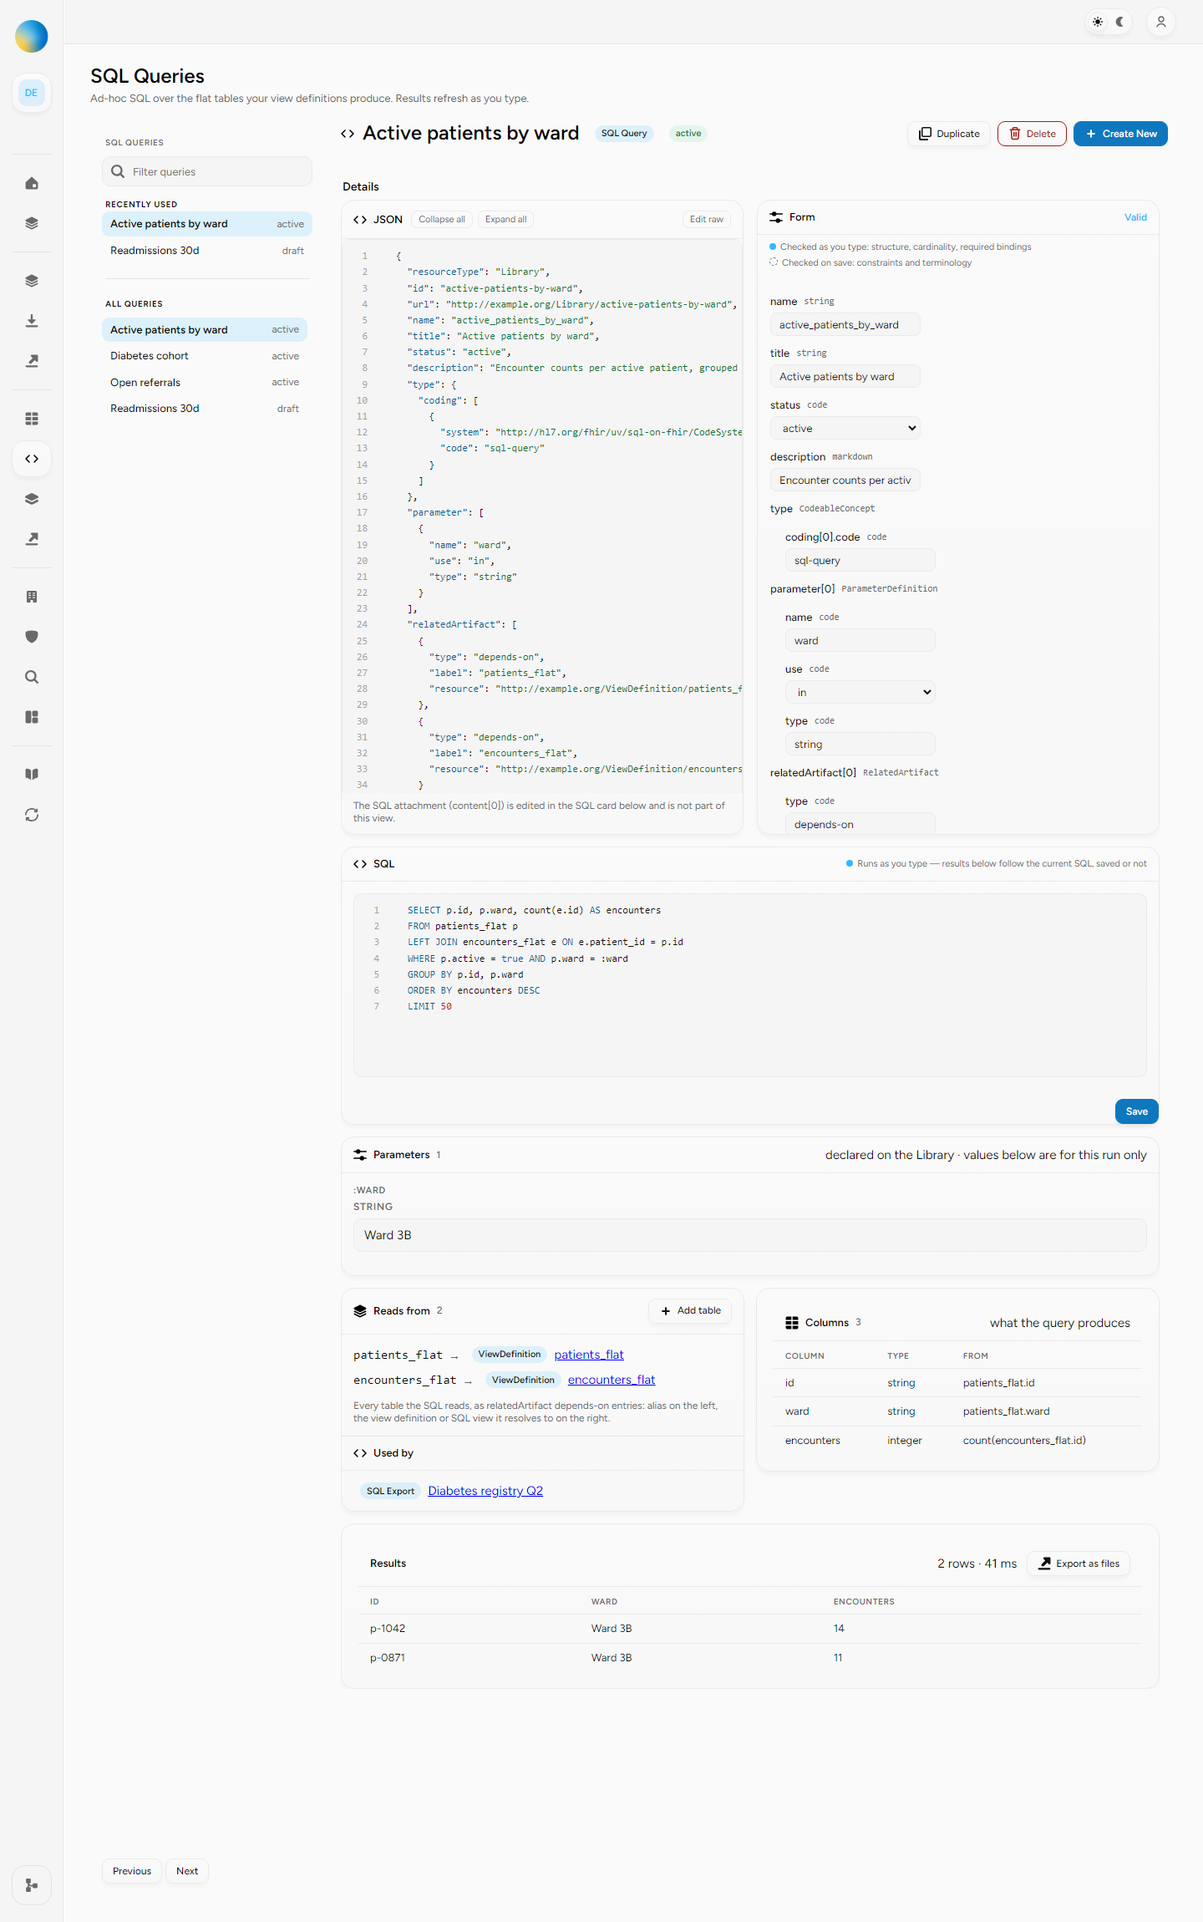Click the magnifier icon in the left sidebar
Viewport: 1203px width, 1922px height.
pyautogui.click(x=32, y=677)
